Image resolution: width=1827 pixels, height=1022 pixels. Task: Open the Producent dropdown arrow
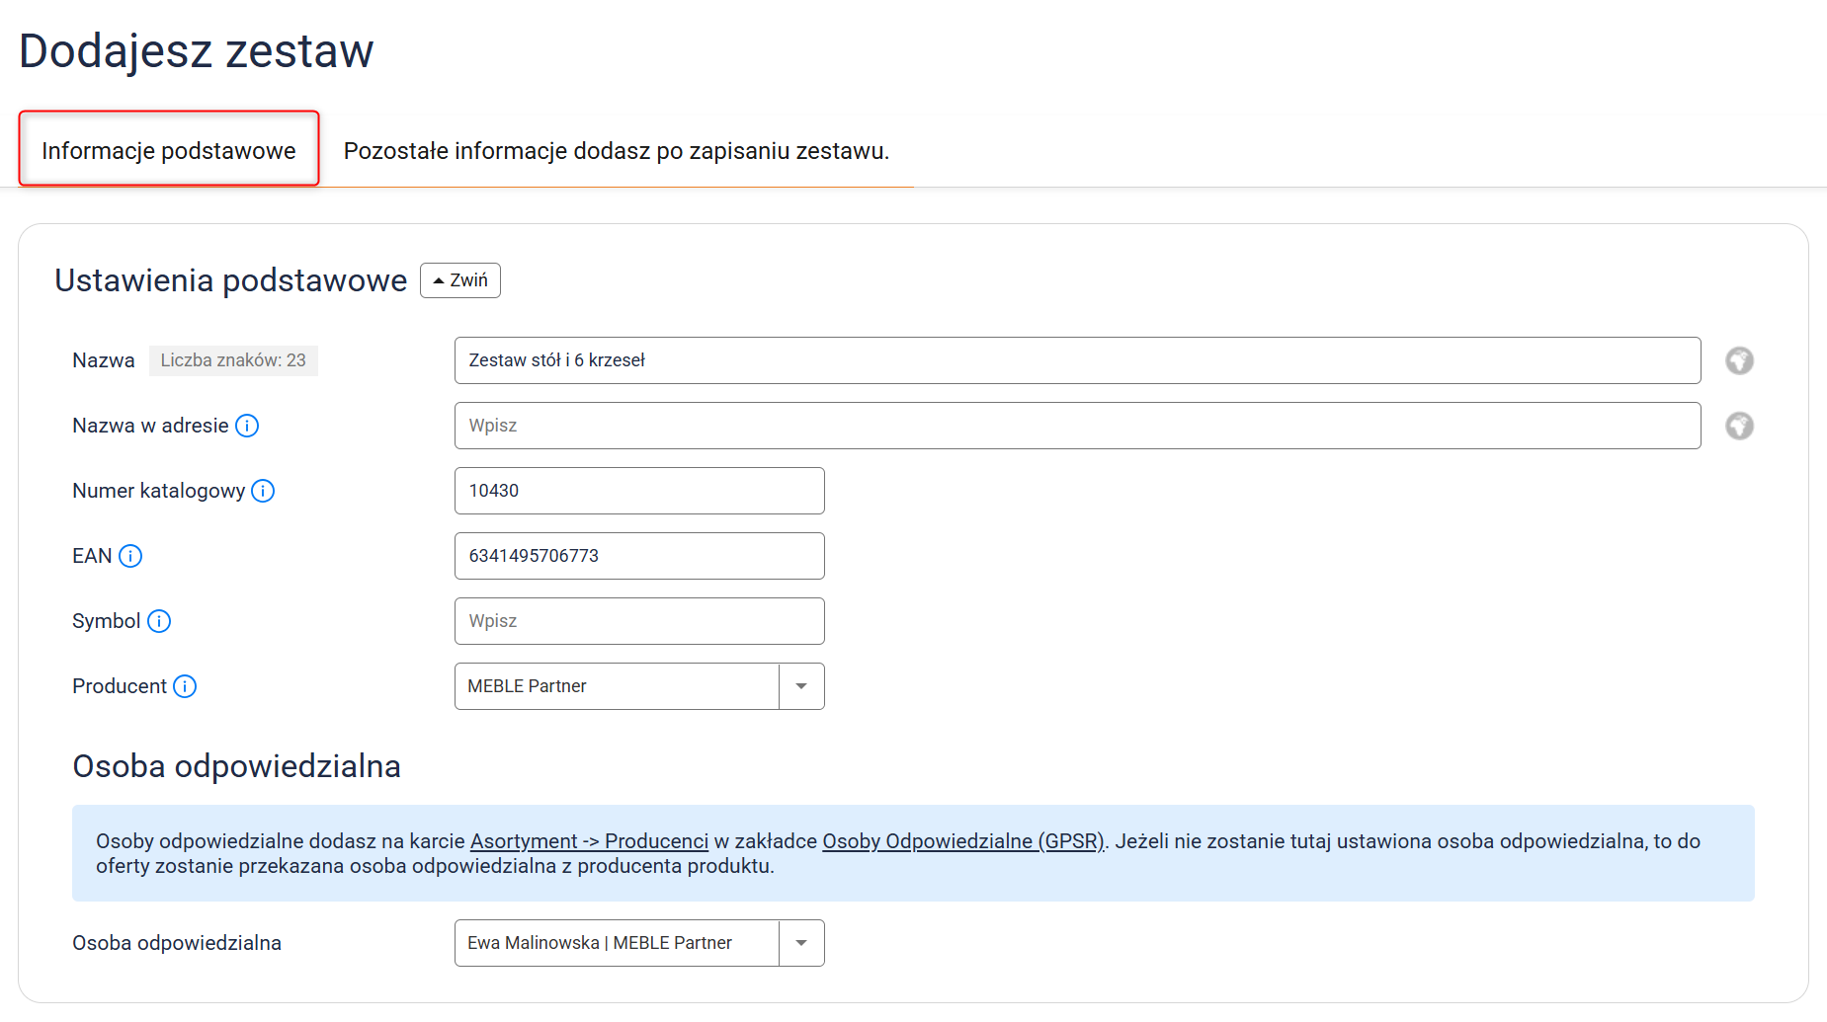point(801,686)
